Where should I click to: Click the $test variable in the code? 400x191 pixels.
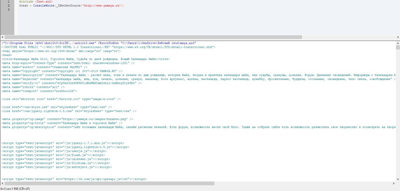[x=23, y=6]
